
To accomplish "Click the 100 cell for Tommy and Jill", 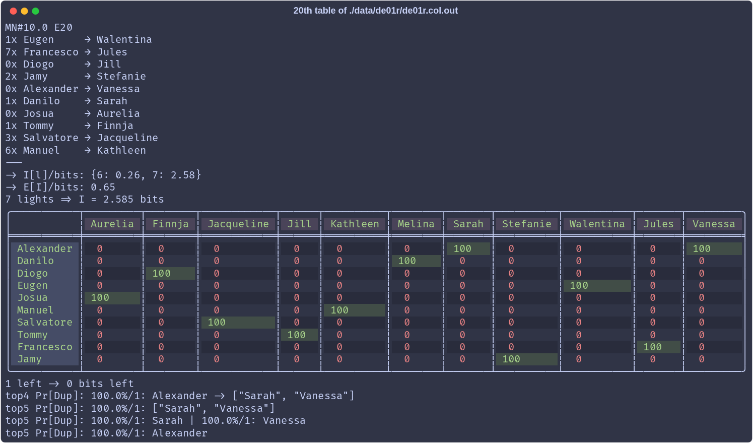I will pyautogui.click(x=300, y=335).
